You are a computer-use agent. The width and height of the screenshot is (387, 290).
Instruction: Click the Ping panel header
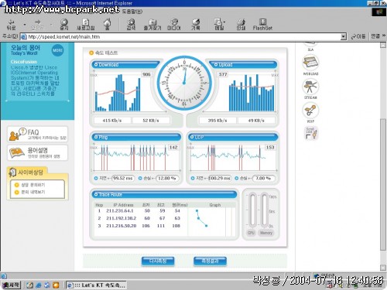point(137,137)
